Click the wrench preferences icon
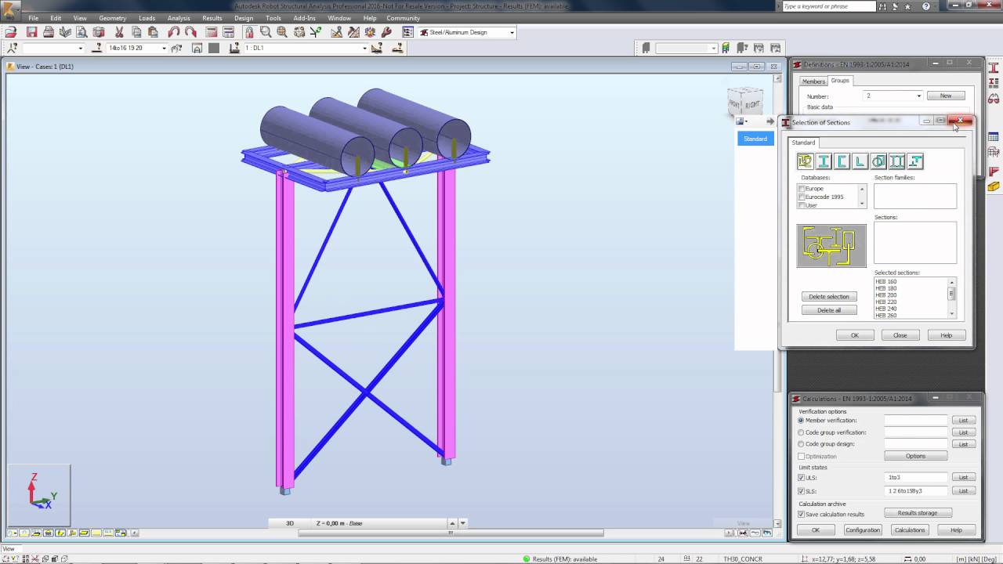The image size is (1003, 564). coord(386,32)
